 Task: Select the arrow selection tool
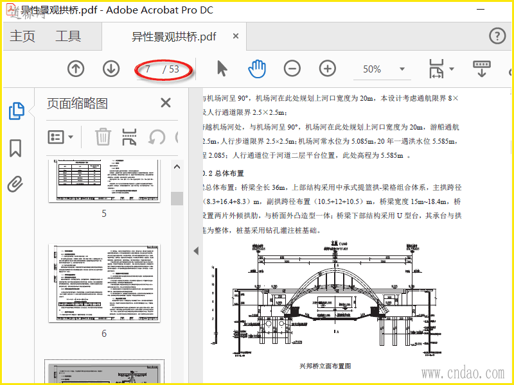pyautogui.click(x=222, y=69)
